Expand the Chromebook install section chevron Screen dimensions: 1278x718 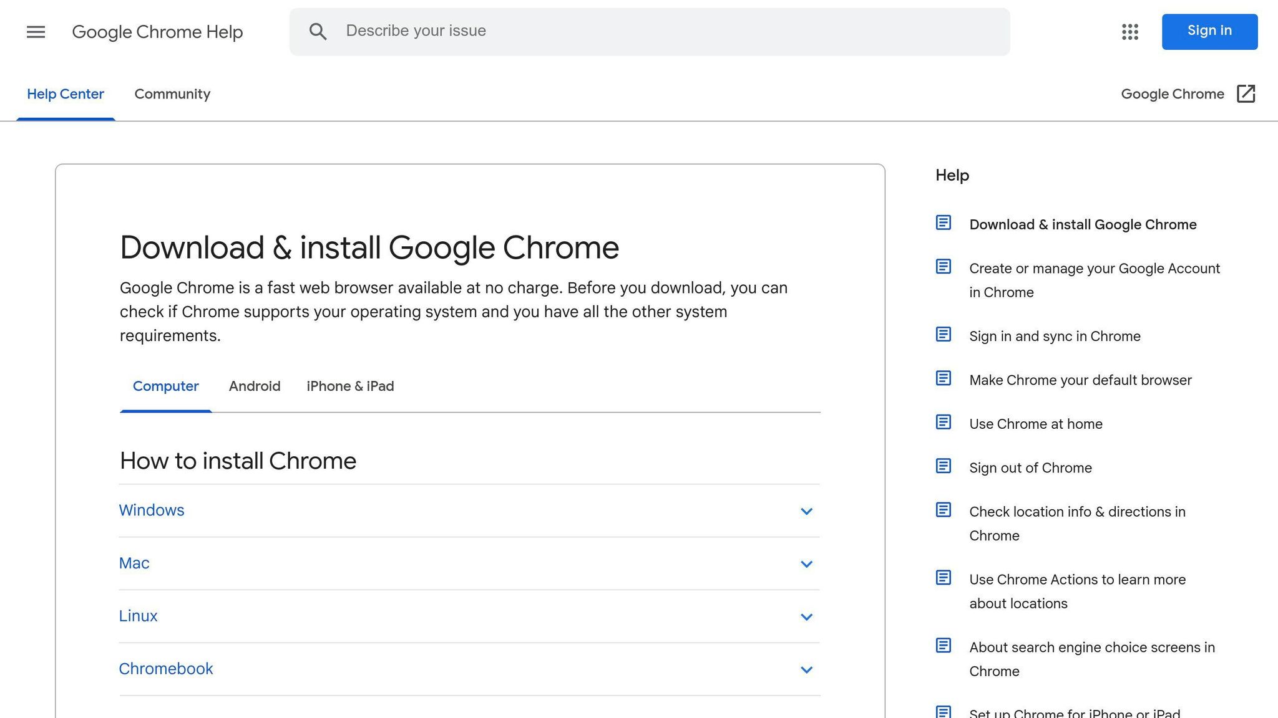pyautogui.click(x=806, y=670)
